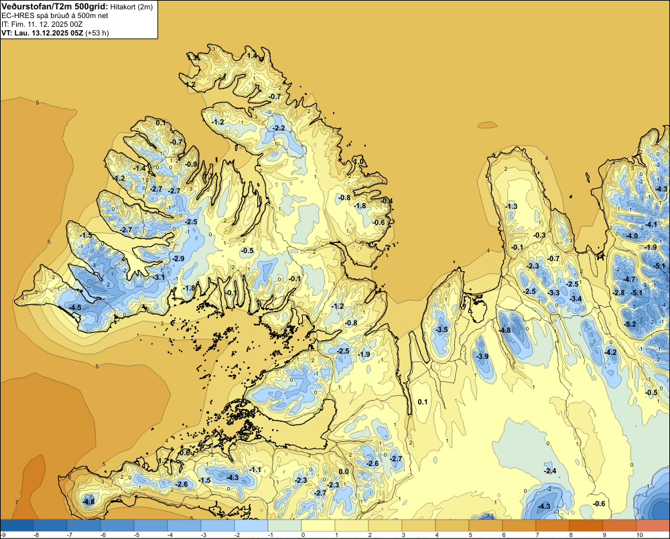Click the "-0.3" temperature value on the map
Image resolution: width=670 pixels, height=539 pixels.
539,235
